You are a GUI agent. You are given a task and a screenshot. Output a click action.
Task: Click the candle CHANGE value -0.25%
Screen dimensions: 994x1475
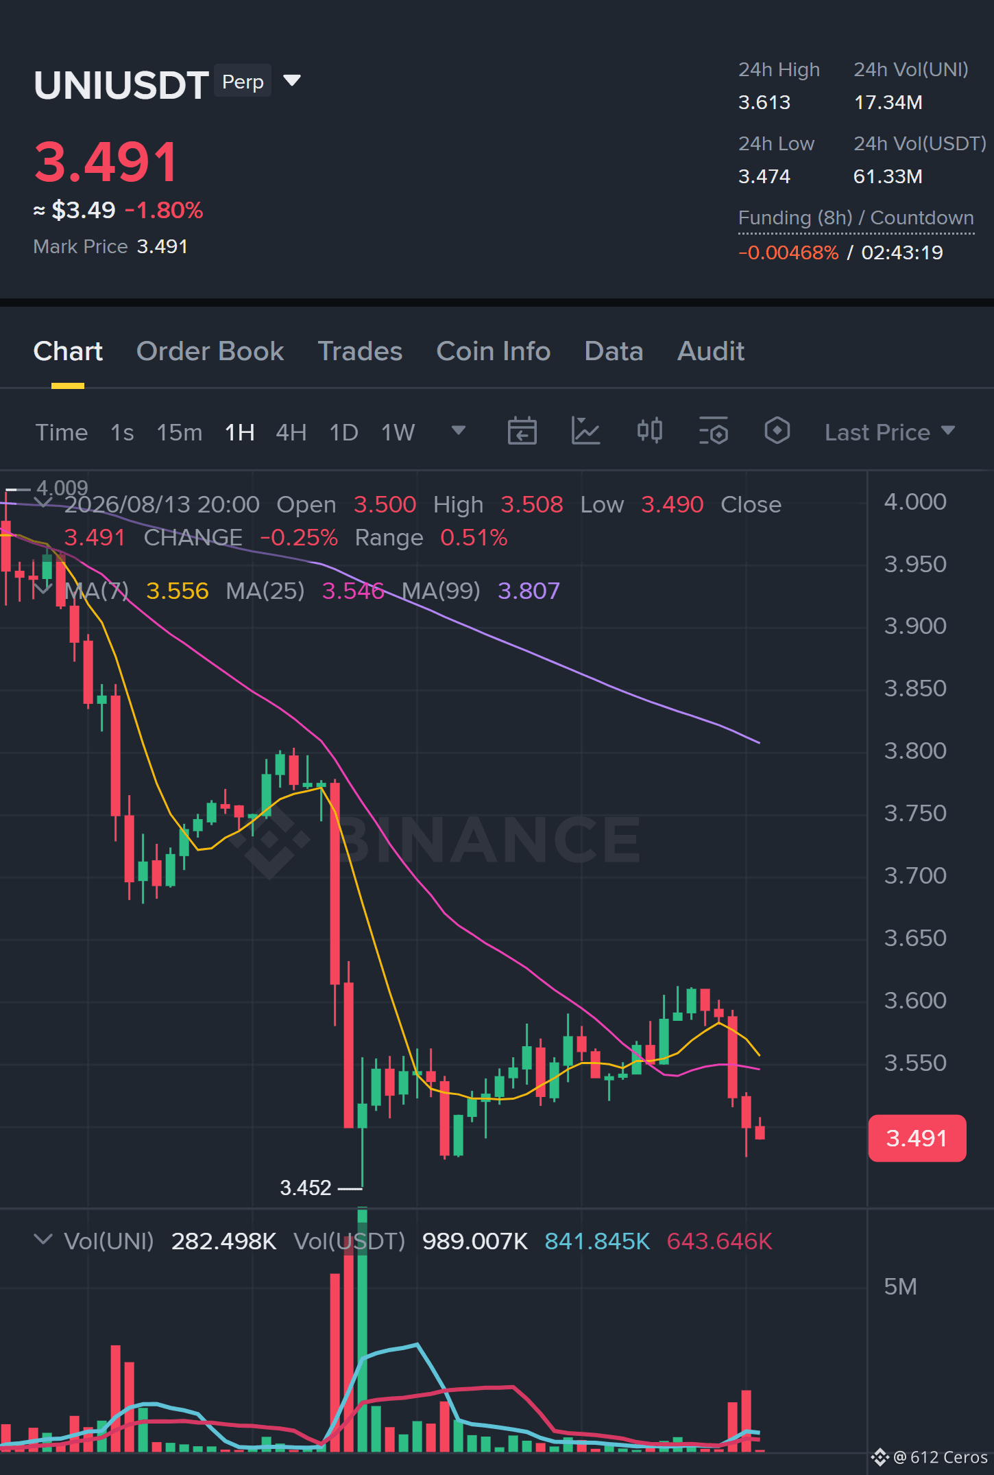(299, 537)
